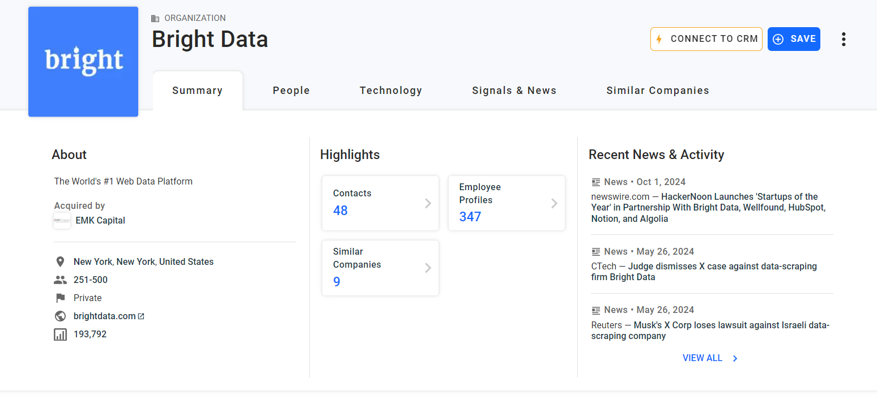Click the globe icon beside brightdata.com
The image size is (877, 399).
pos(60,316)
